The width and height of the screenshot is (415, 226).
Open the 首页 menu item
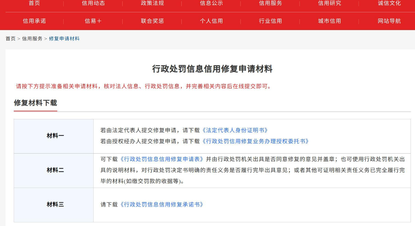[34, 3]
